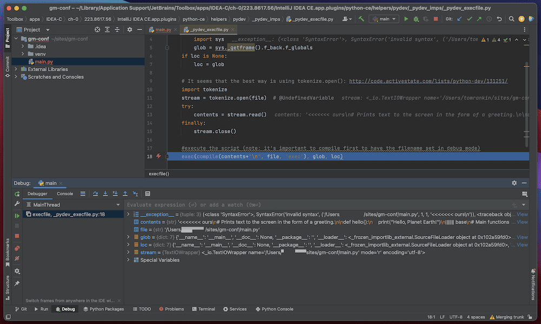Push commits via green up-arrow Git icon
This screenshot has width=541, height=324.
[x=480, y=18]
